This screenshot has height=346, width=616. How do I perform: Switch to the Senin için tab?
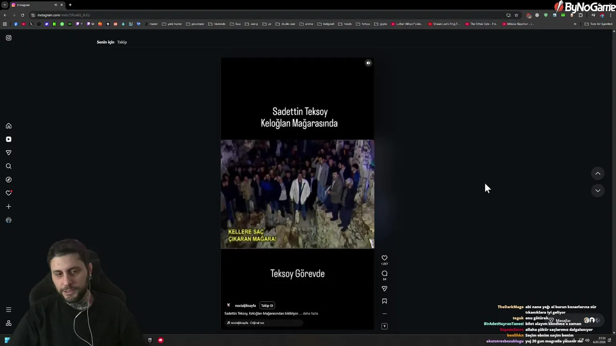(x=105, y=42)
